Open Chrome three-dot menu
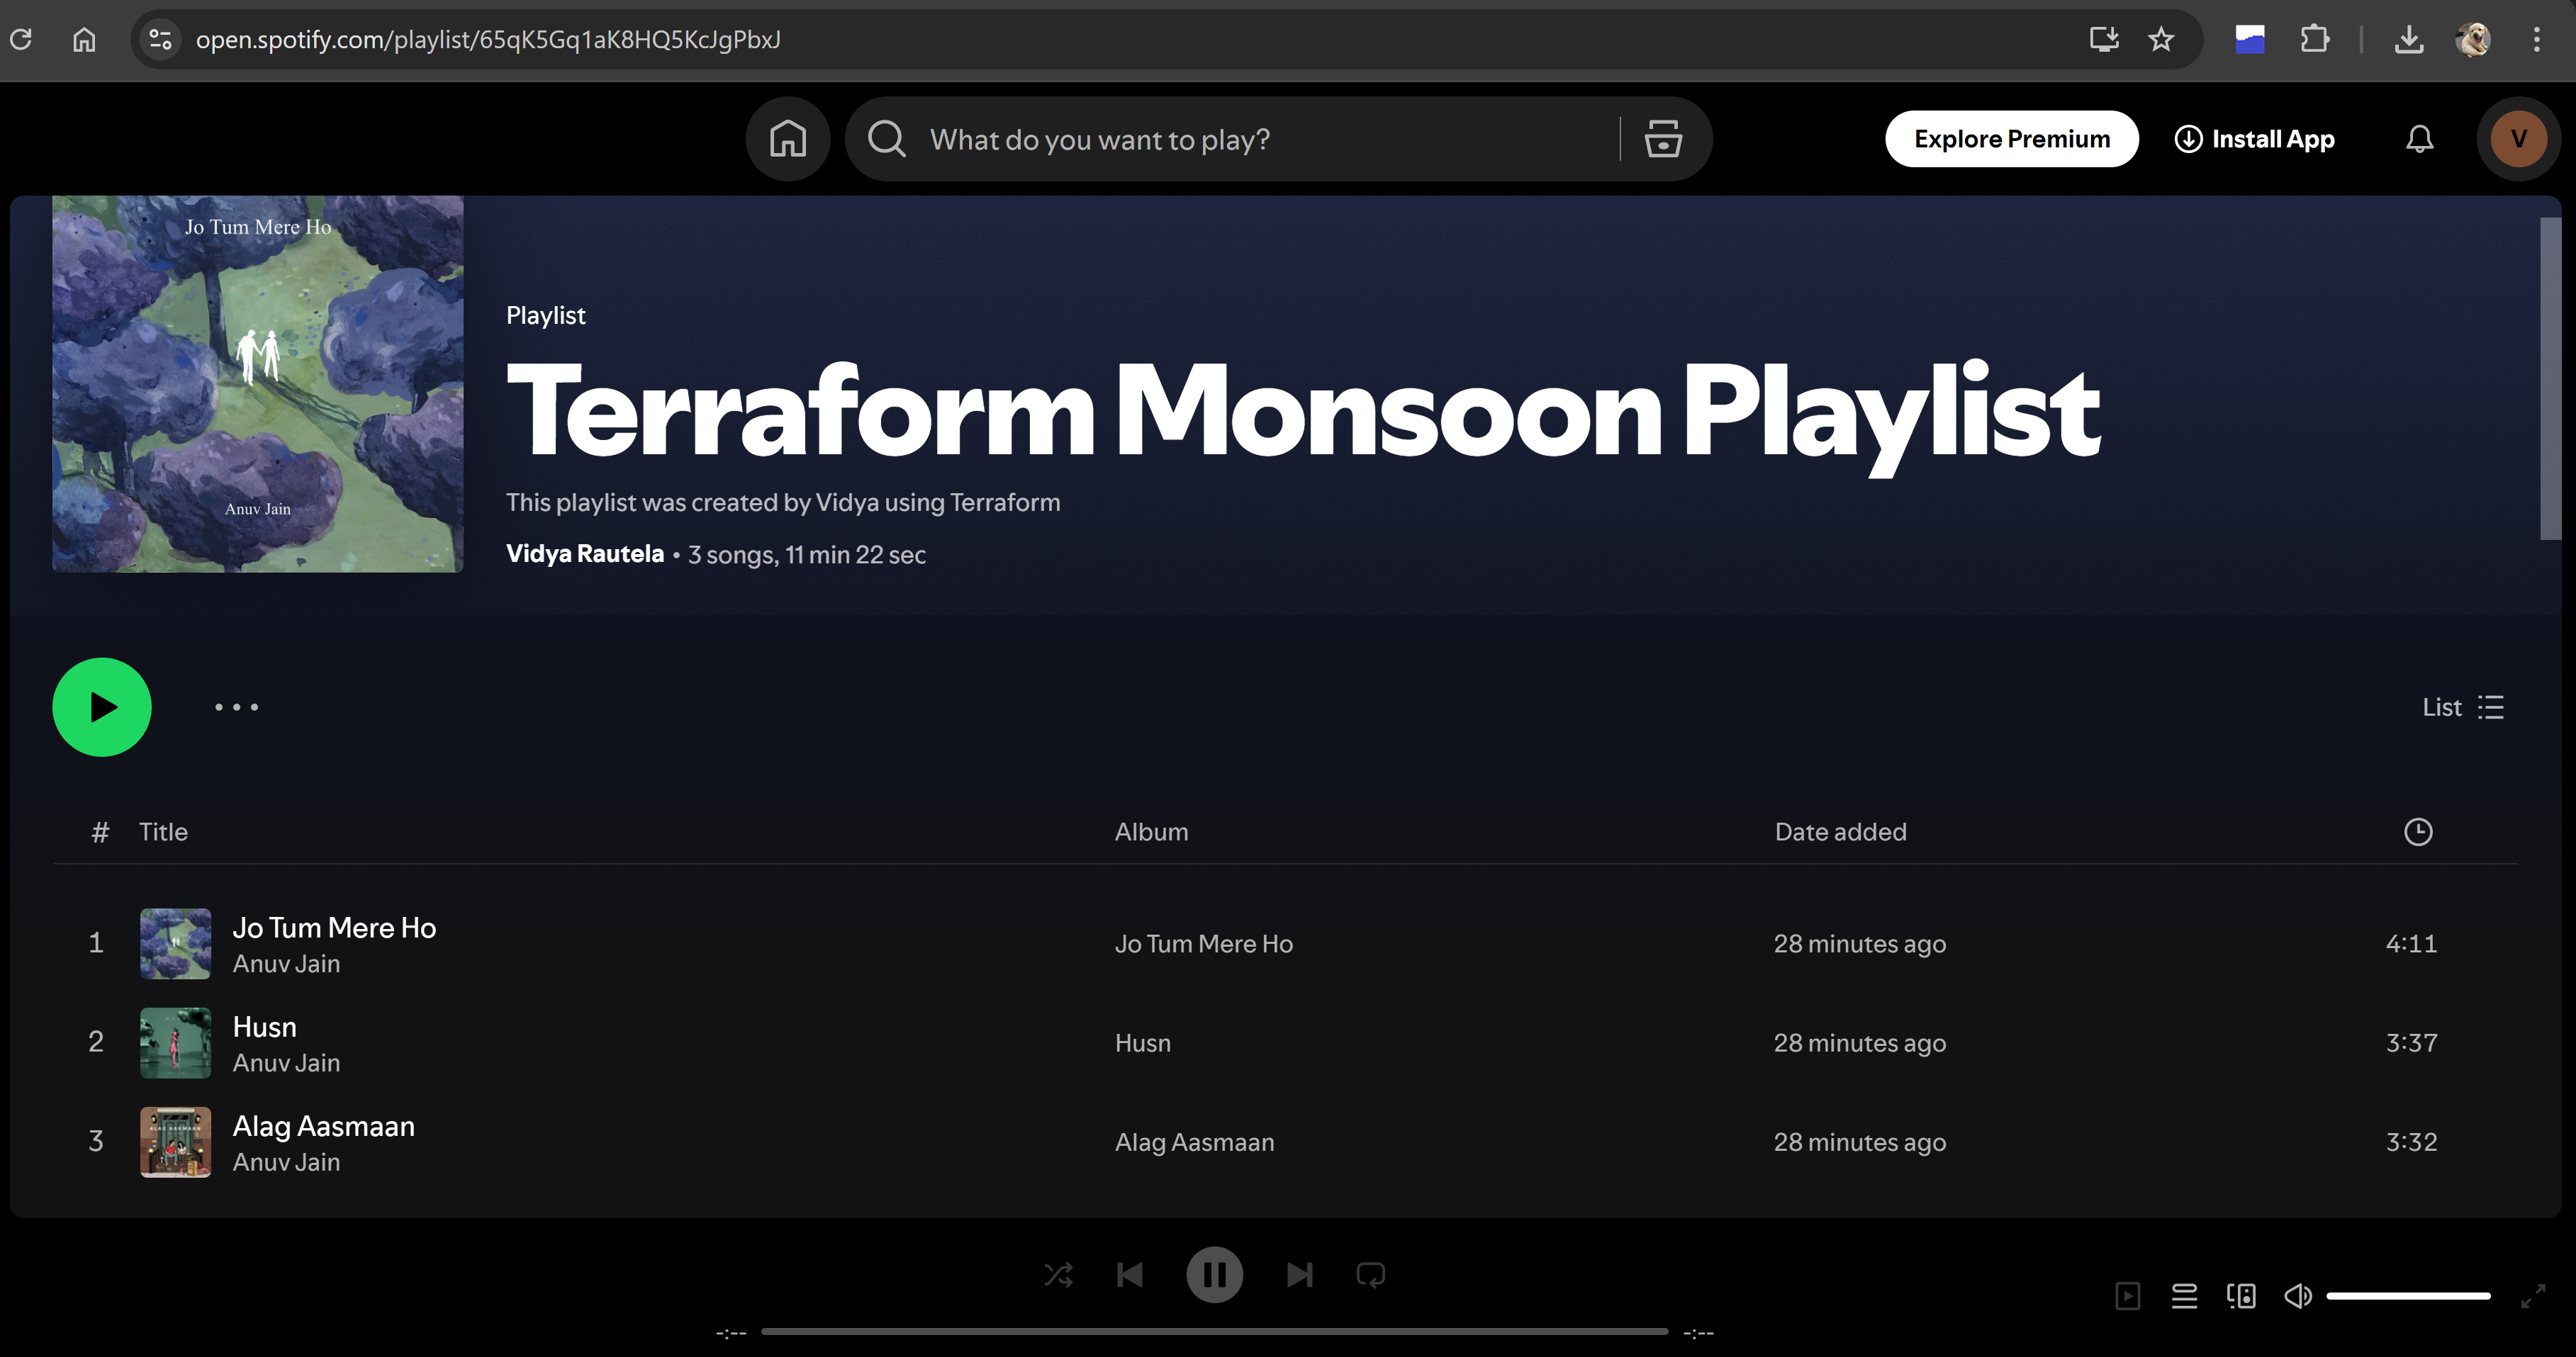This screenshot has width=2576, height=1357. 2537,39
